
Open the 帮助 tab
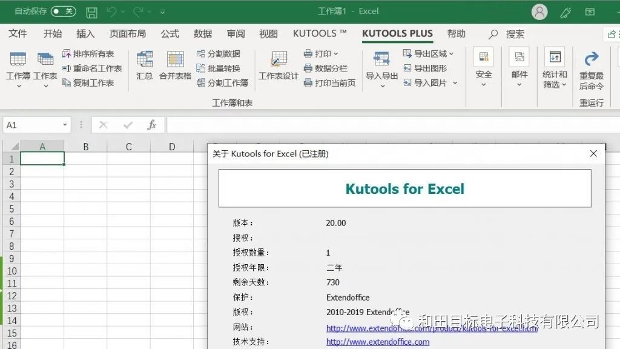(457, 34)
